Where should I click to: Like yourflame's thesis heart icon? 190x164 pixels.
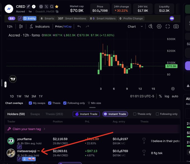click(x=144, y=139)
